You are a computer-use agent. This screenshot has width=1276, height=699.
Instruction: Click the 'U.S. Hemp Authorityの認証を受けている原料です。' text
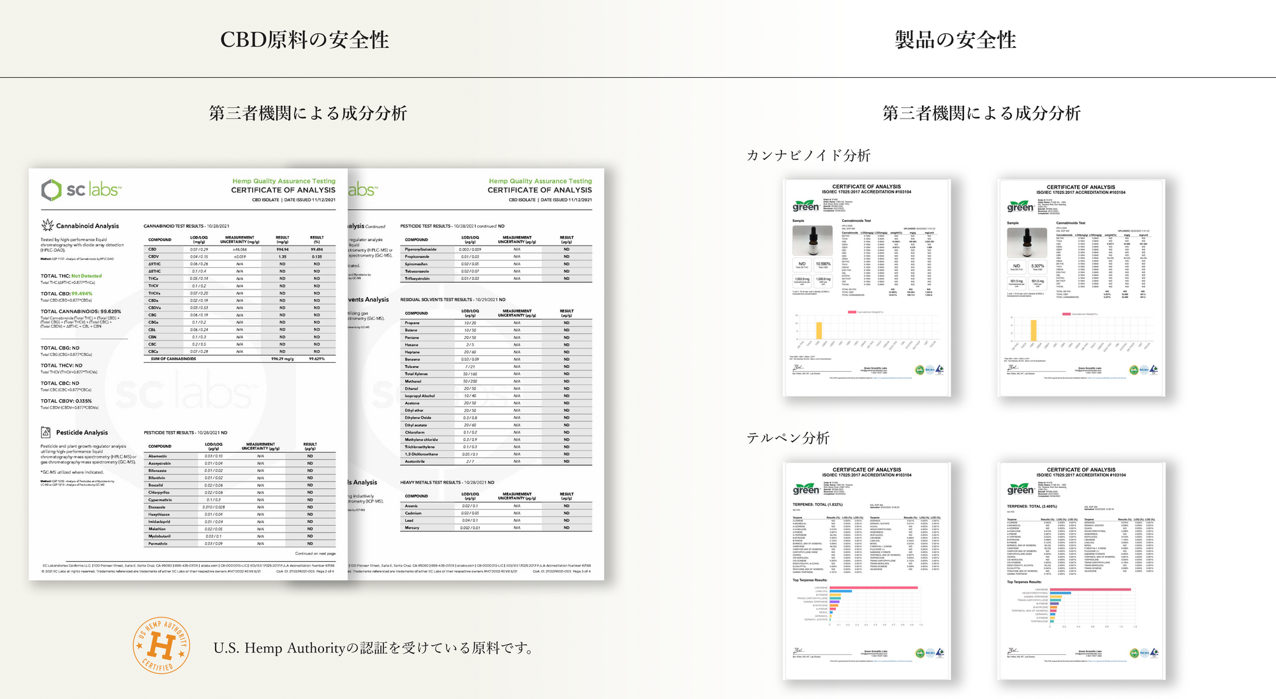point(375,648)
